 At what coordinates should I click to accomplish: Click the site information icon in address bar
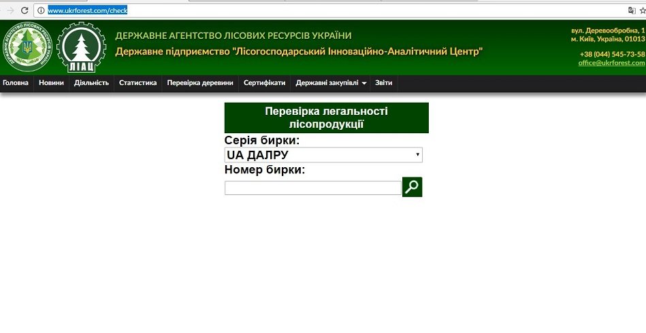click(41, 11)
